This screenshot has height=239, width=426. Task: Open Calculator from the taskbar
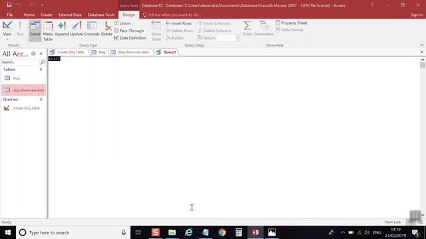point(238,232)
